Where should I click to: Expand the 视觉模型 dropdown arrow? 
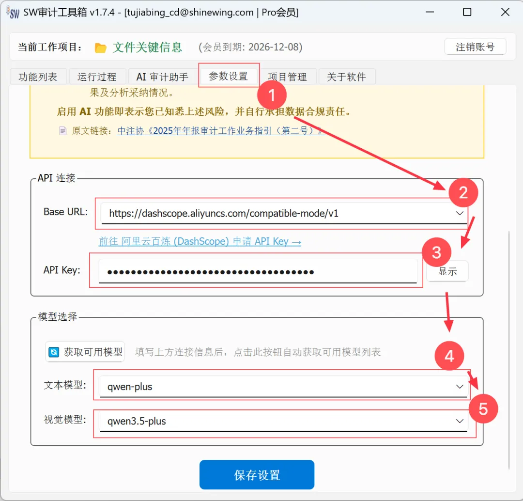[460, 421]
